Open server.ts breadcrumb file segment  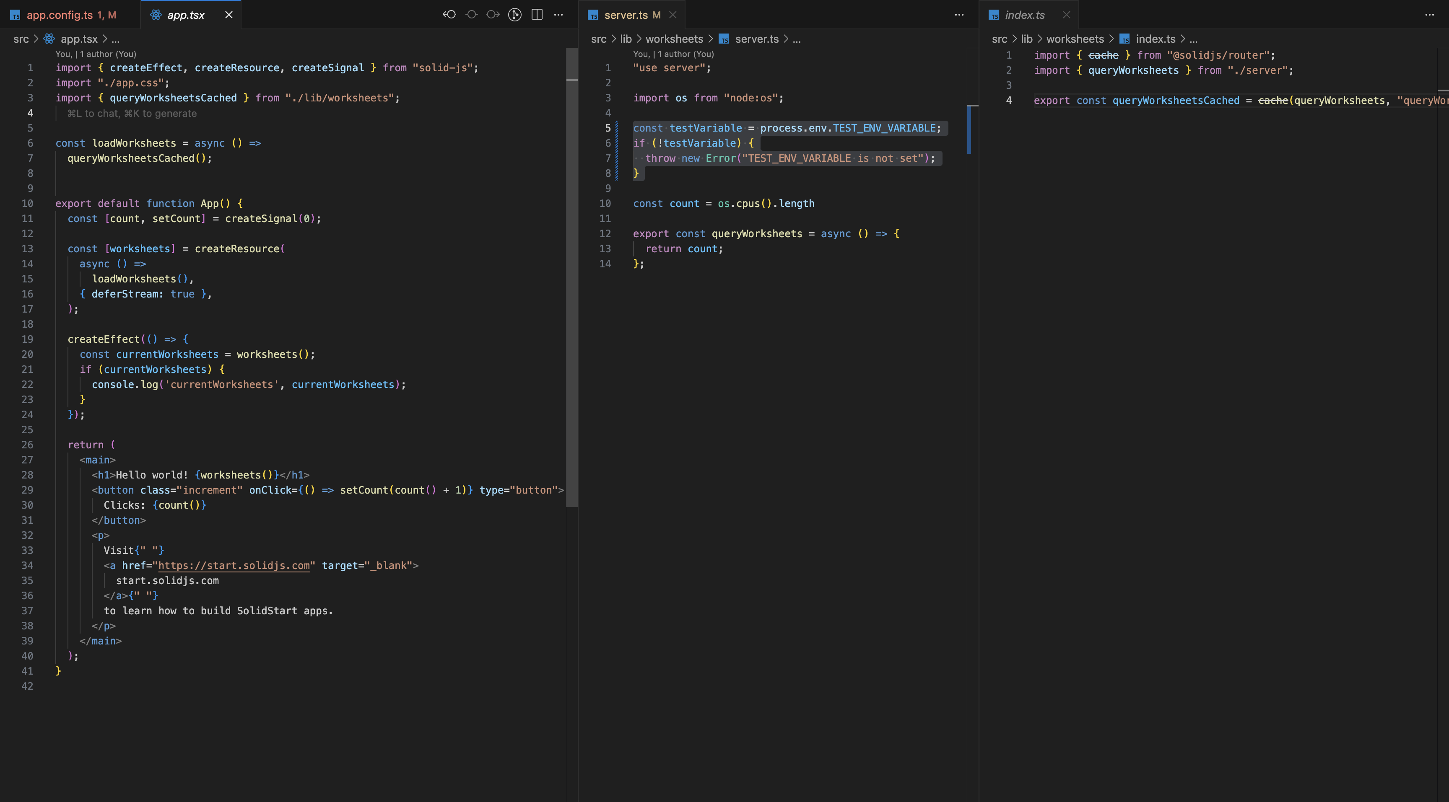point(756,39)
